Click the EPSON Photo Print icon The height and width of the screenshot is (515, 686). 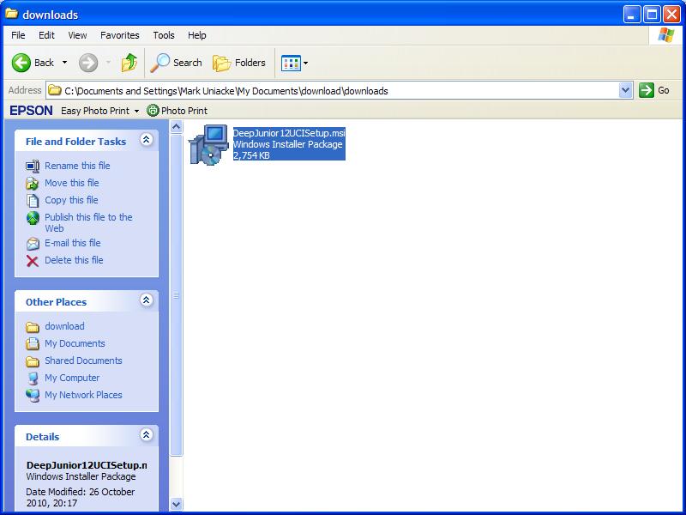pos(153,111)
